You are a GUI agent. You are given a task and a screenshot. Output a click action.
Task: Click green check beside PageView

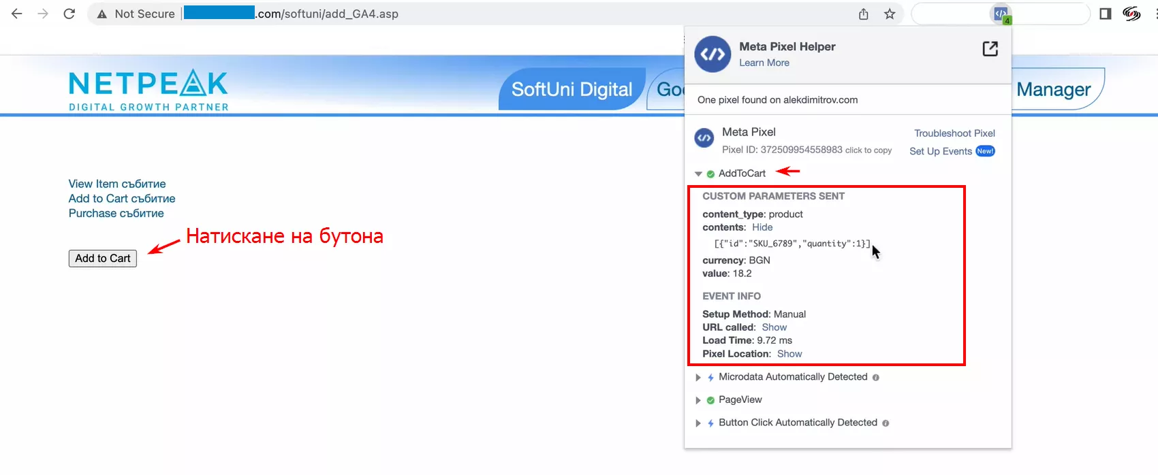tap(710, 400)
